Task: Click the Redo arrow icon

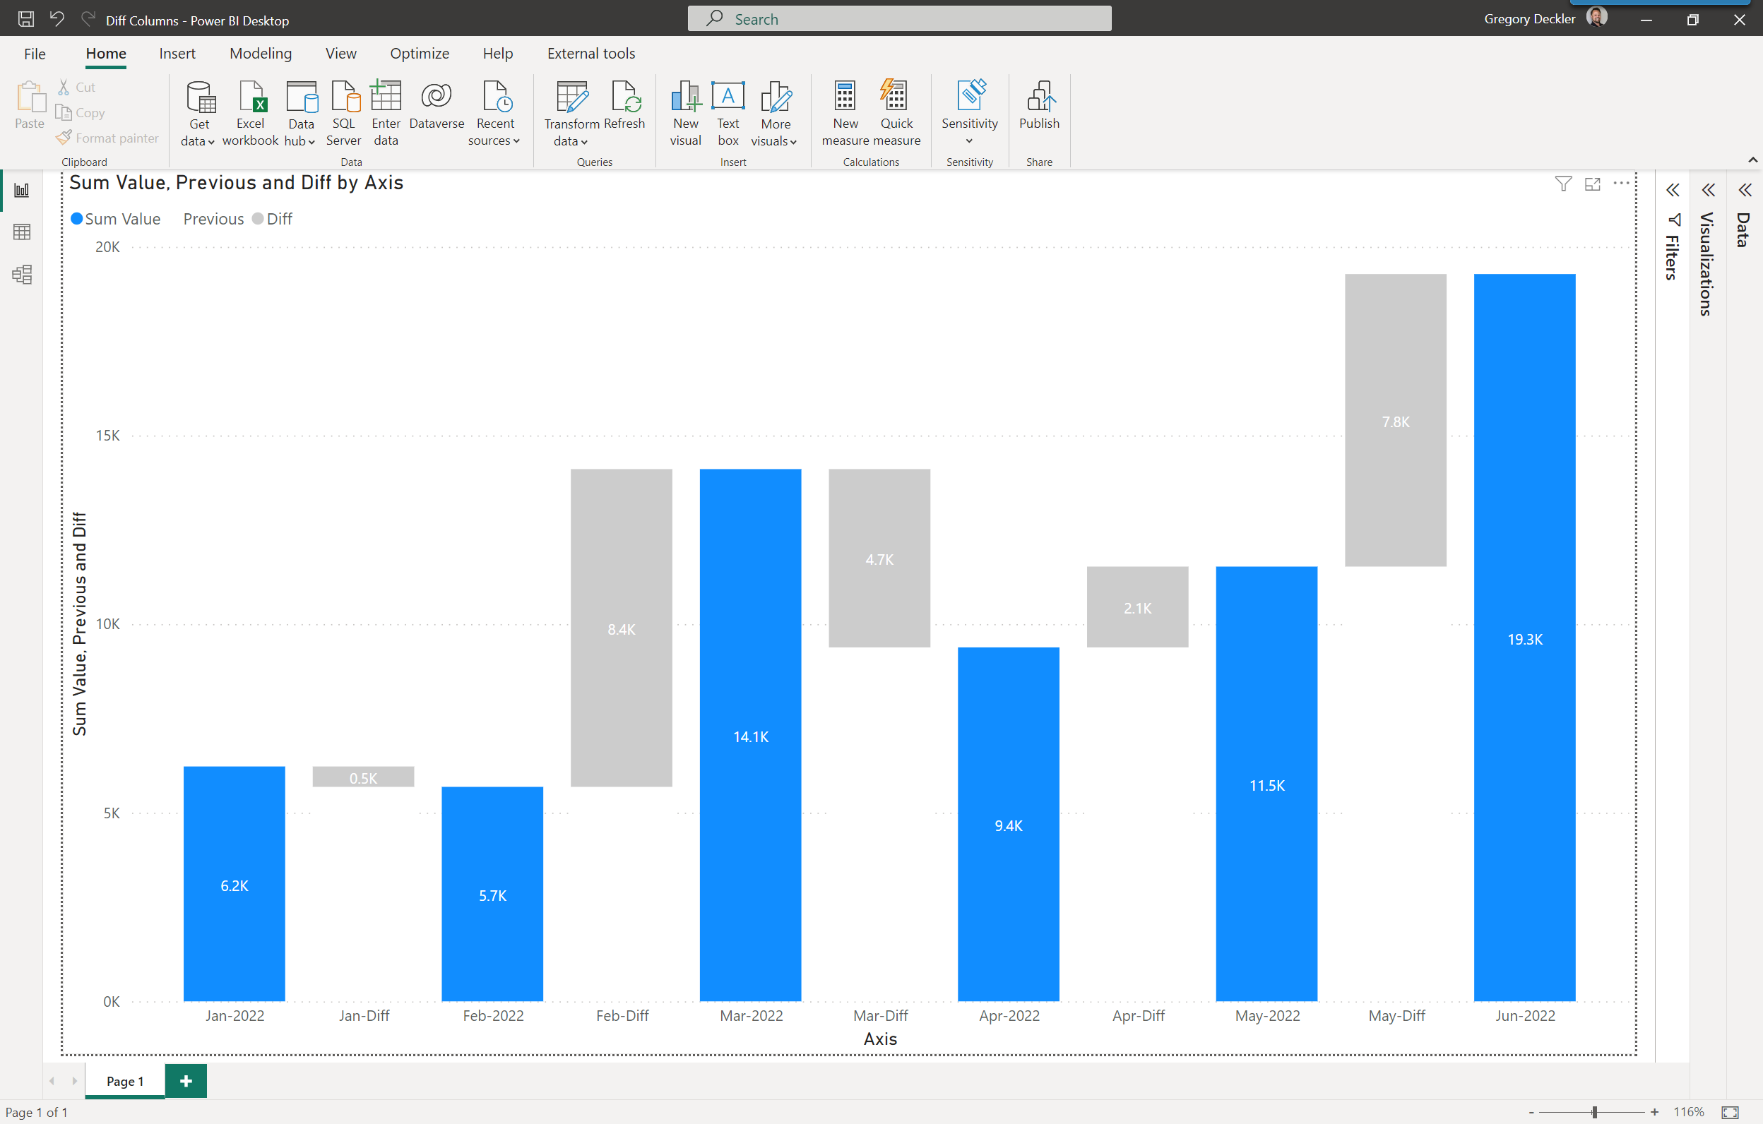Action: tap(88, 19)
